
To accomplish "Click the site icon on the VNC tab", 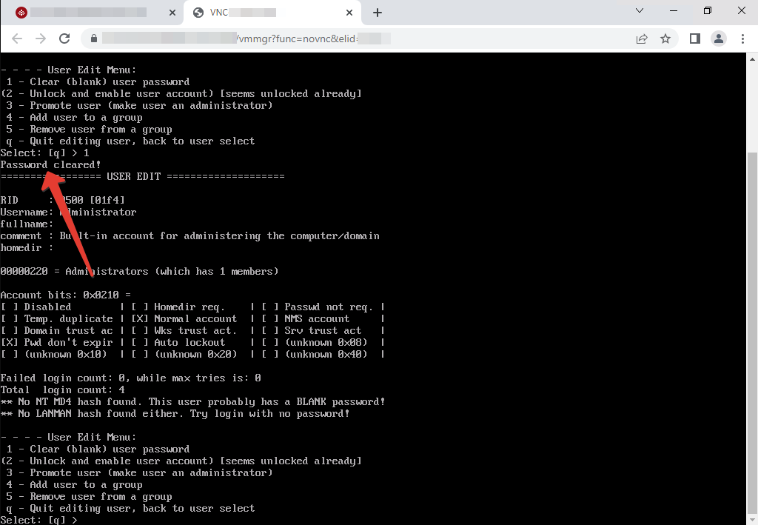I will coord(197,12).
